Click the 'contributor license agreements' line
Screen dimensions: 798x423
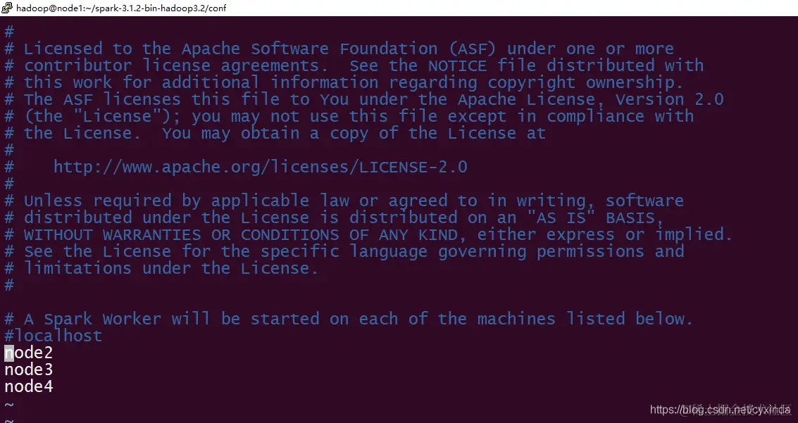(x=354, y=65)
